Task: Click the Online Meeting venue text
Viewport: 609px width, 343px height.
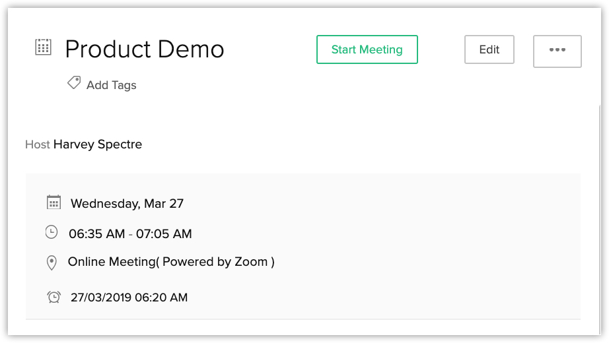Action: point(112,262)
